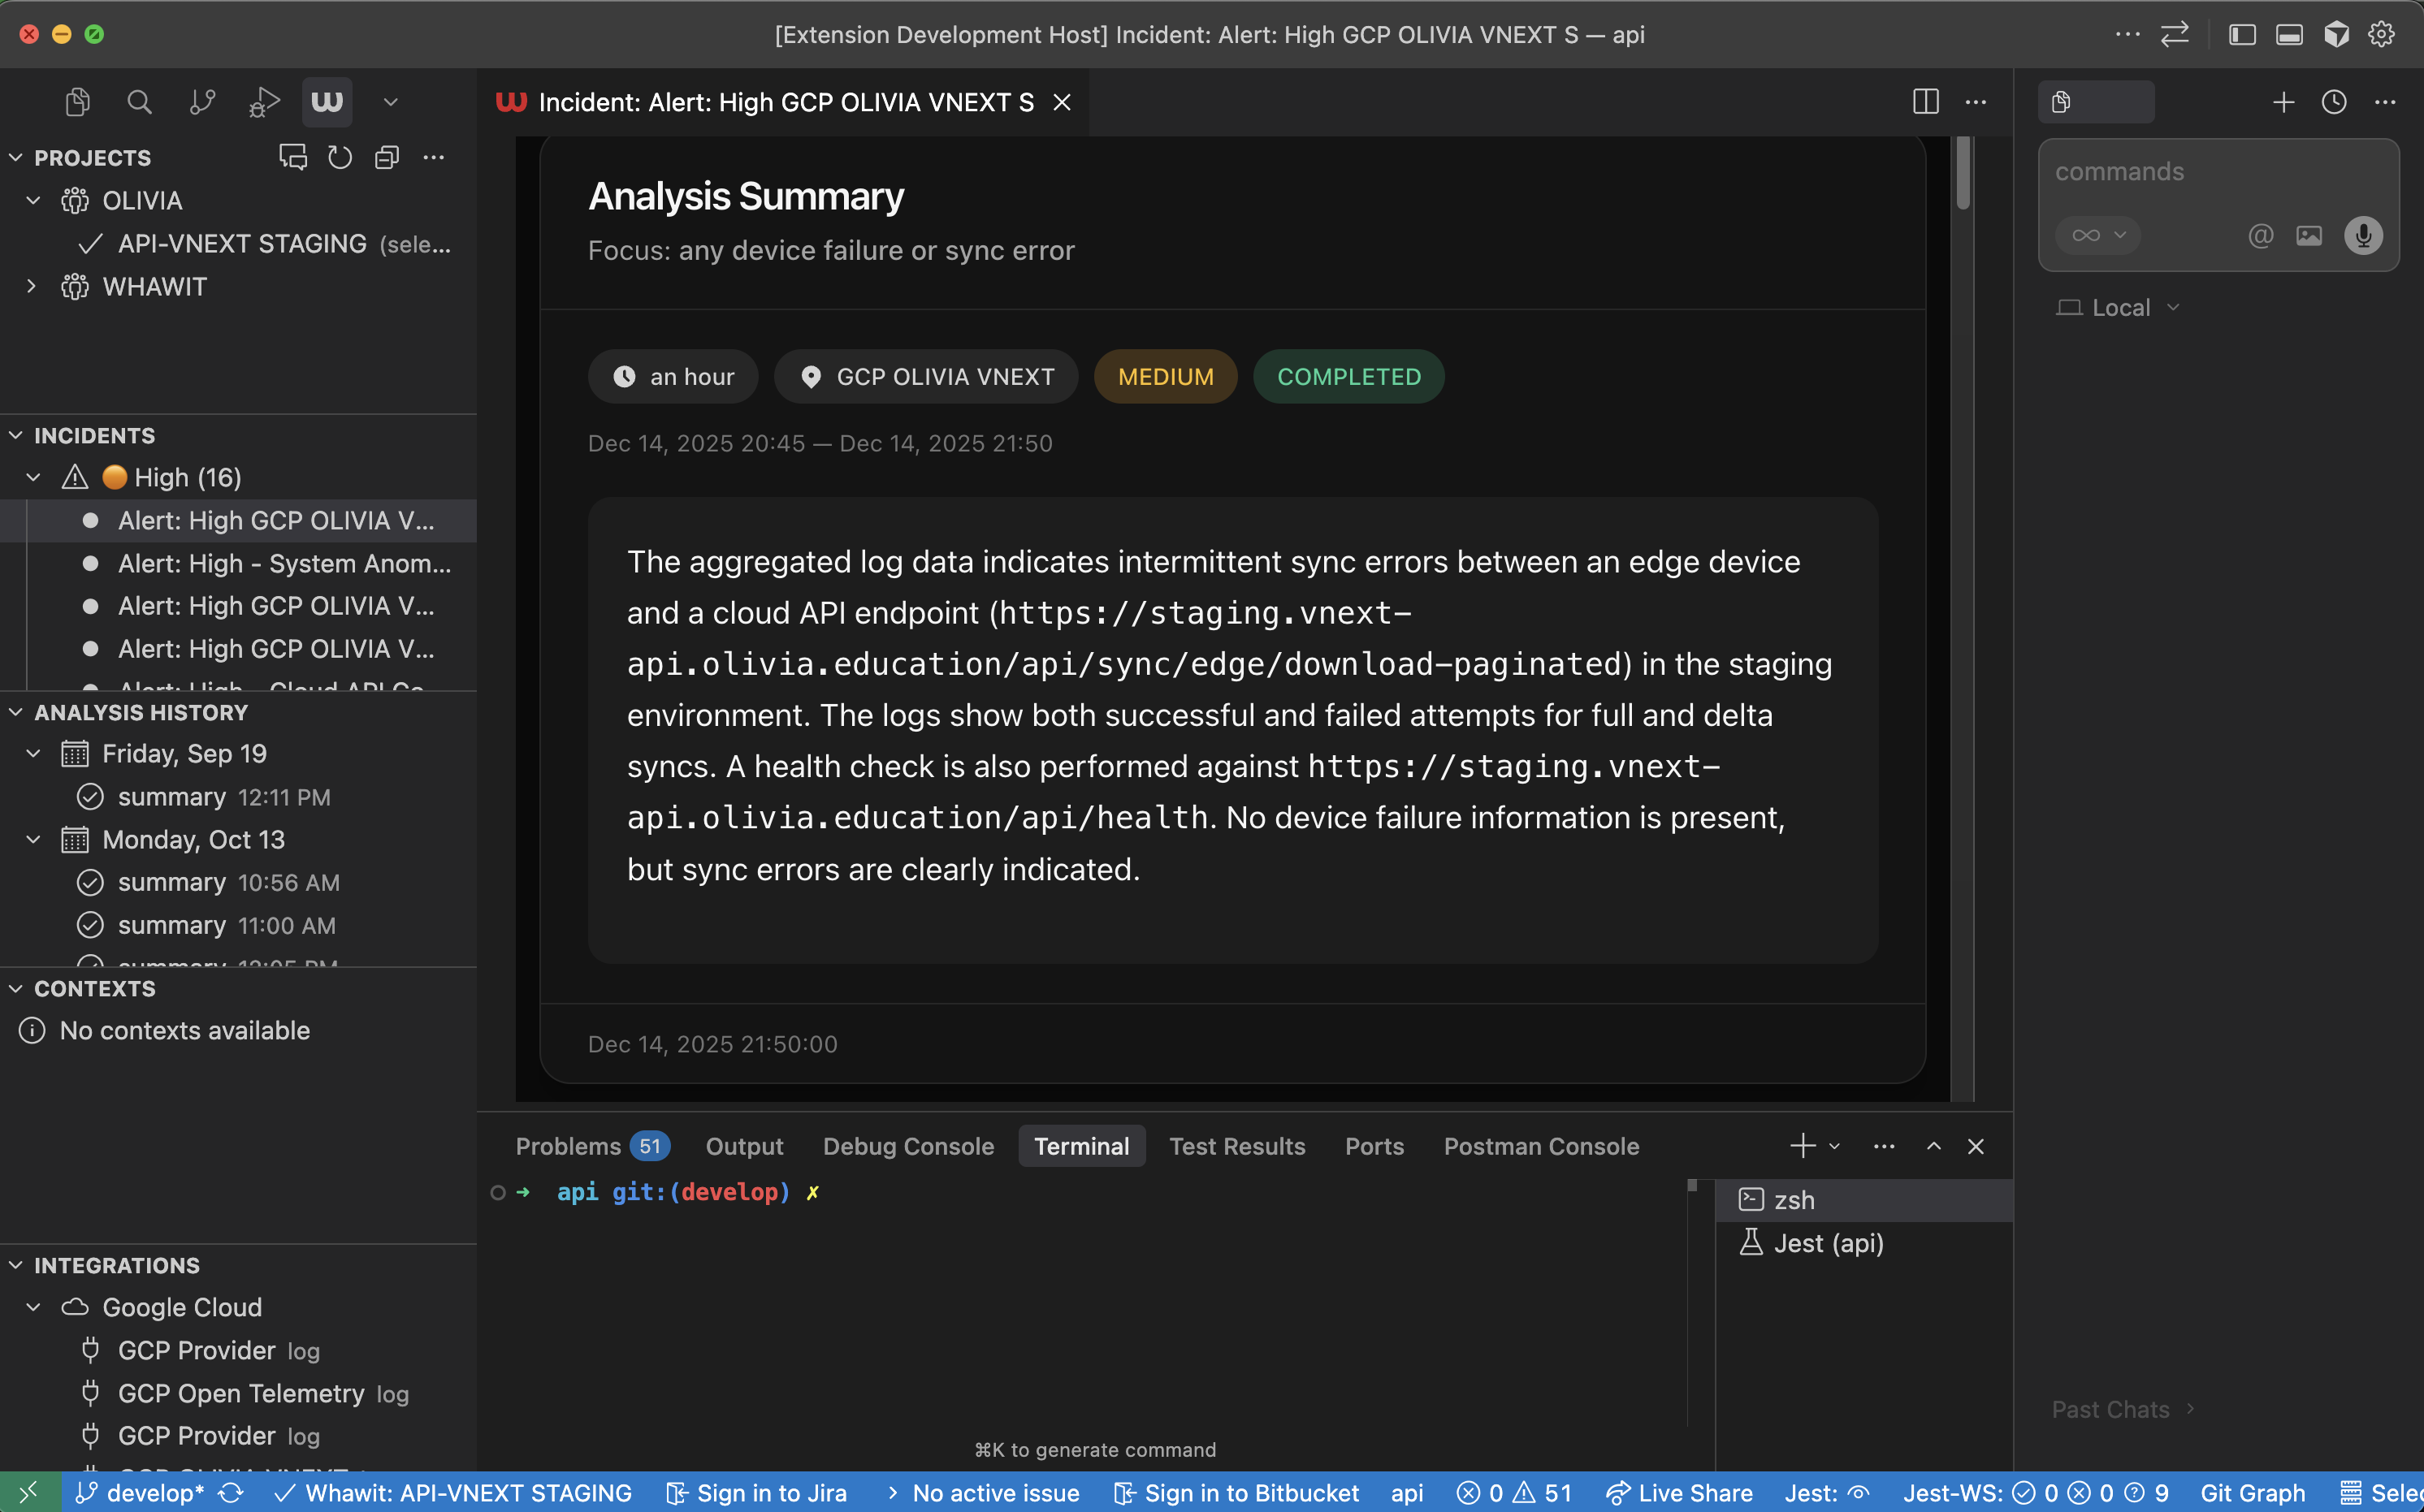
Task: Open search in the extension sidebar
Action: [x=139, y=101]
